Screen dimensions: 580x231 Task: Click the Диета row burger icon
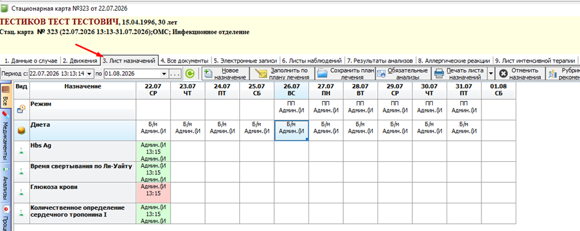[22, 131]
